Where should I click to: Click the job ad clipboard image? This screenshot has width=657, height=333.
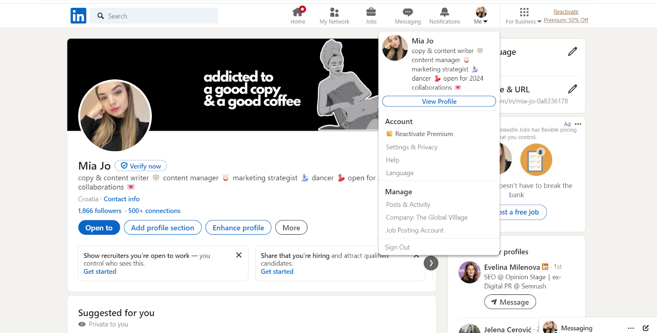(x=536, y=160)
